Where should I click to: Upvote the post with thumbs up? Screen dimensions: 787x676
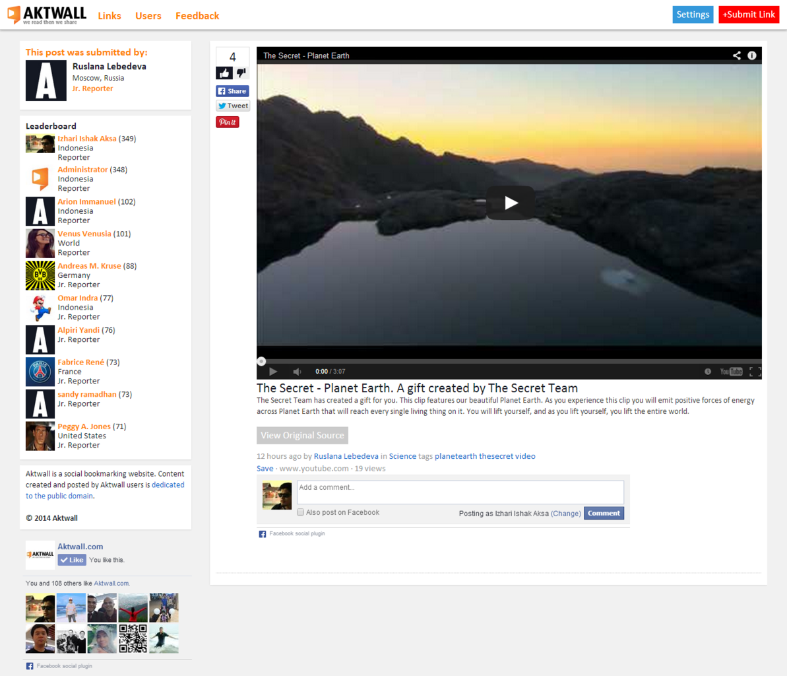point(224,73)
